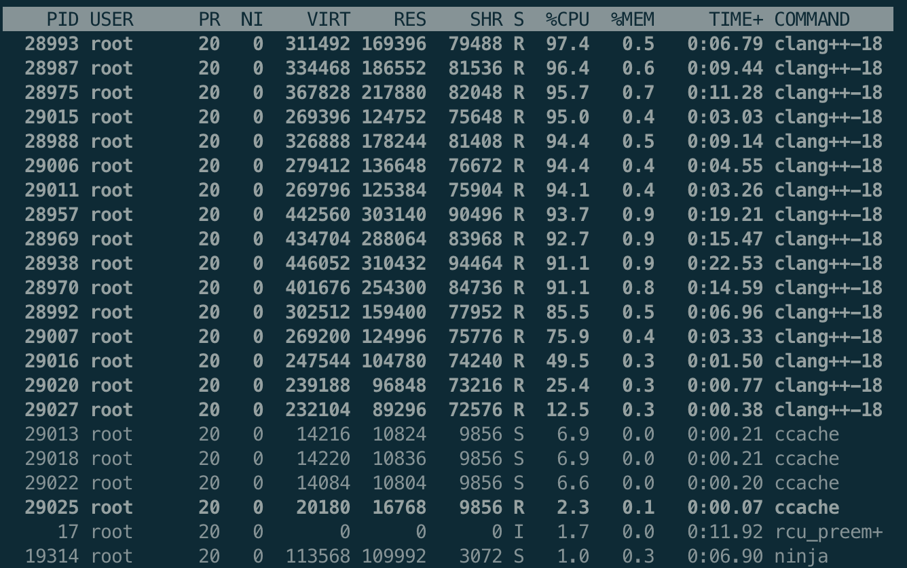This screenshot has width=907, height=568.
Task: Click PID 29013 ccache process row
Action: pos(51,434)
